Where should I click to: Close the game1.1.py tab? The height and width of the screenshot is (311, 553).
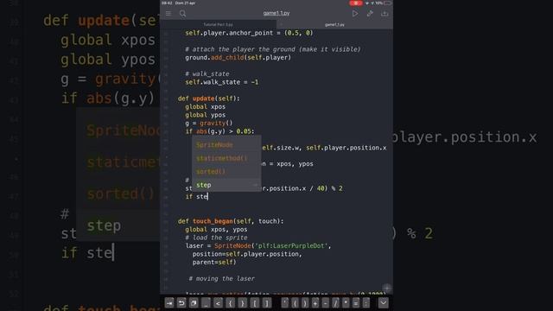281,25
